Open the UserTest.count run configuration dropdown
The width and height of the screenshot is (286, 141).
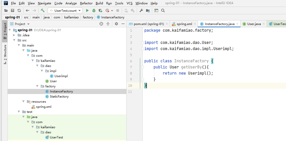(65, 10)
